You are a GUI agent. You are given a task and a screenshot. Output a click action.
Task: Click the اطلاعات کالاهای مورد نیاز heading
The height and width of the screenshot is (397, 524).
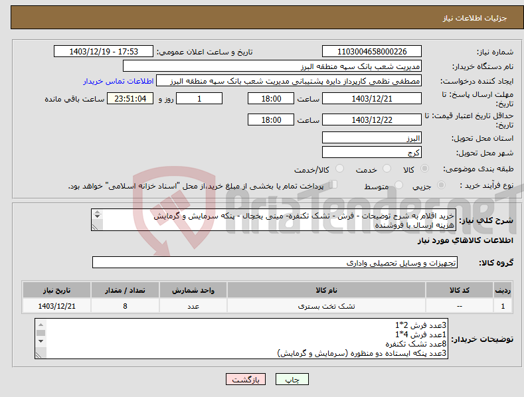(x=465, y=240)
